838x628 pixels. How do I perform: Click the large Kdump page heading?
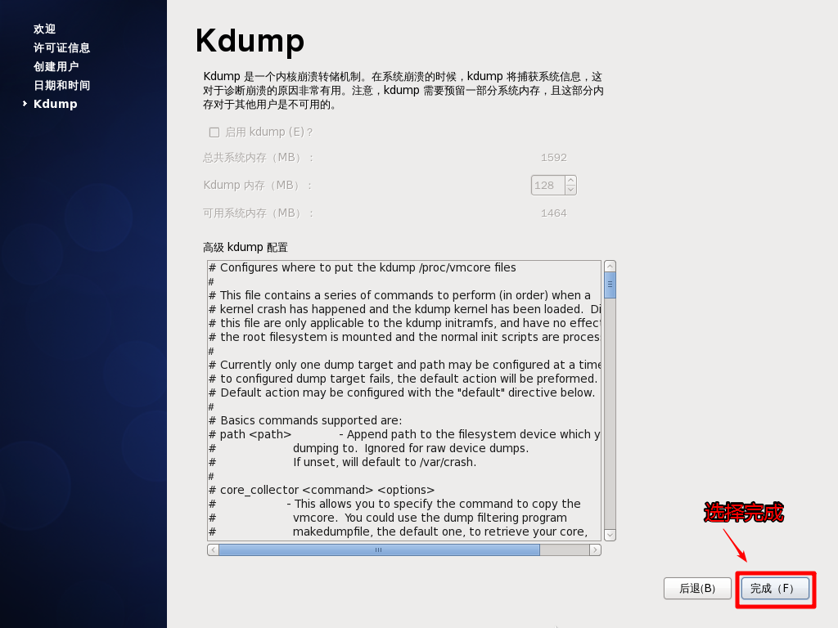pyautogui.click(x=250, y=41)
